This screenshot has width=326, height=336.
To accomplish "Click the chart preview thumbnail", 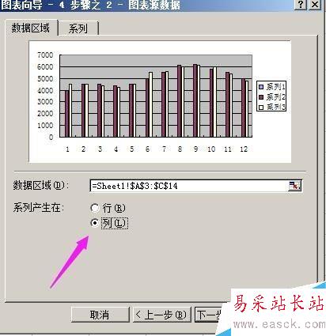I will click(160, 102).
